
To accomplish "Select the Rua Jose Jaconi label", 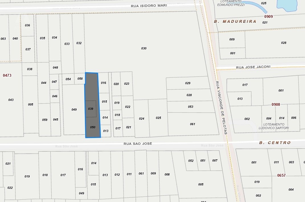I will 253,67.
